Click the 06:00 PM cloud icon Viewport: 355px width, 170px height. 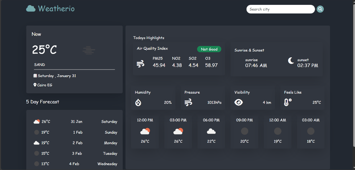tap(211, 131)
